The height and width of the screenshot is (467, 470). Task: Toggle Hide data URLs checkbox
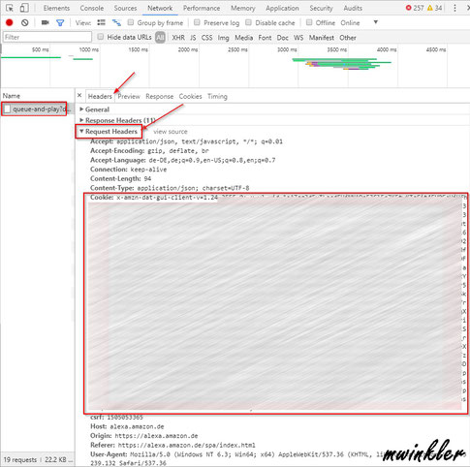[101, 37]
